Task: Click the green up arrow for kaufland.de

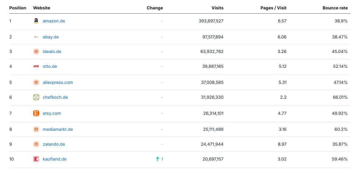Action: point(157,159)
